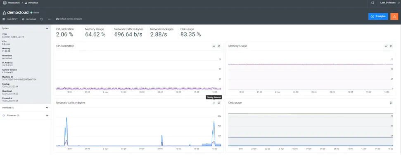Open the tags icon under the title
401x155 pixels.
pos(42,19)
